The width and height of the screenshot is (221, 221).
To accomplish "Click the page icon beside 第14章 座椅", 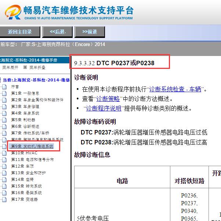I will click(4, 180).
